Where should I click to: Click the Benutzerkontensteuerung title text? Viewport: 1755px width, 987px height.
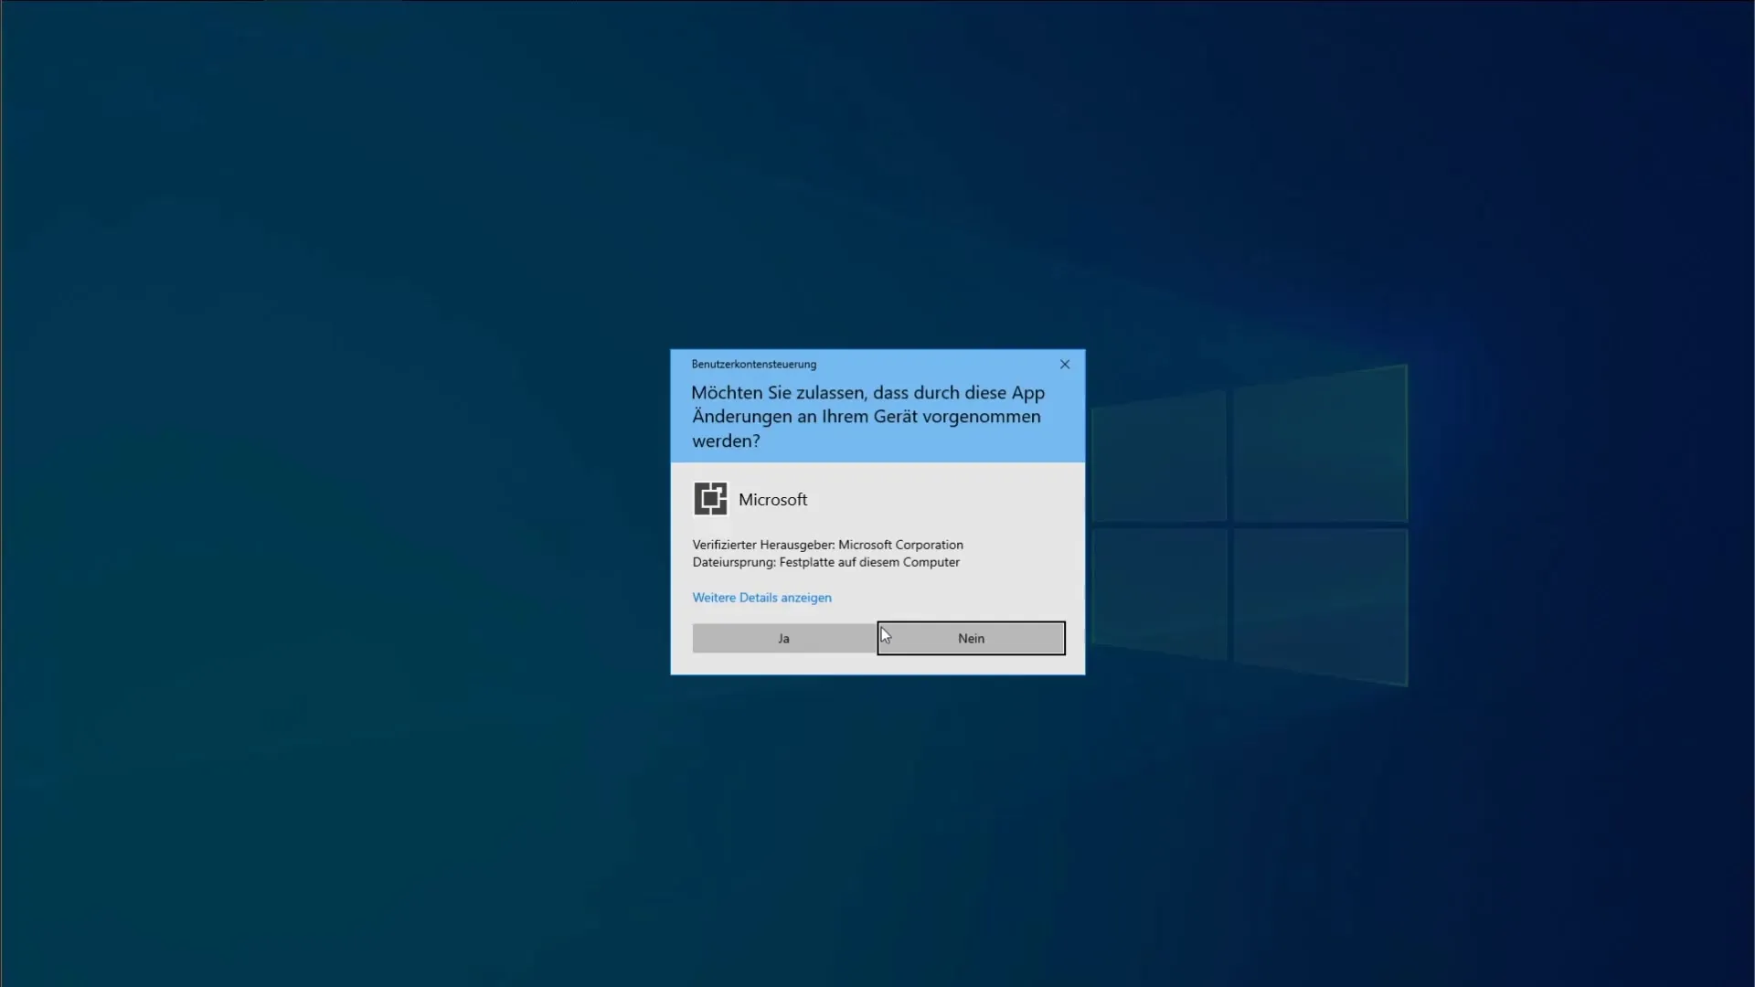(x=753, y=364)
